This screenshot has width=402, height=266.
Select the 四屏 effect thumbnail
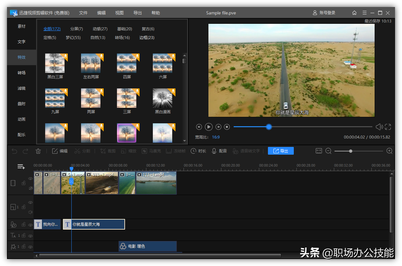coord(127,63)
